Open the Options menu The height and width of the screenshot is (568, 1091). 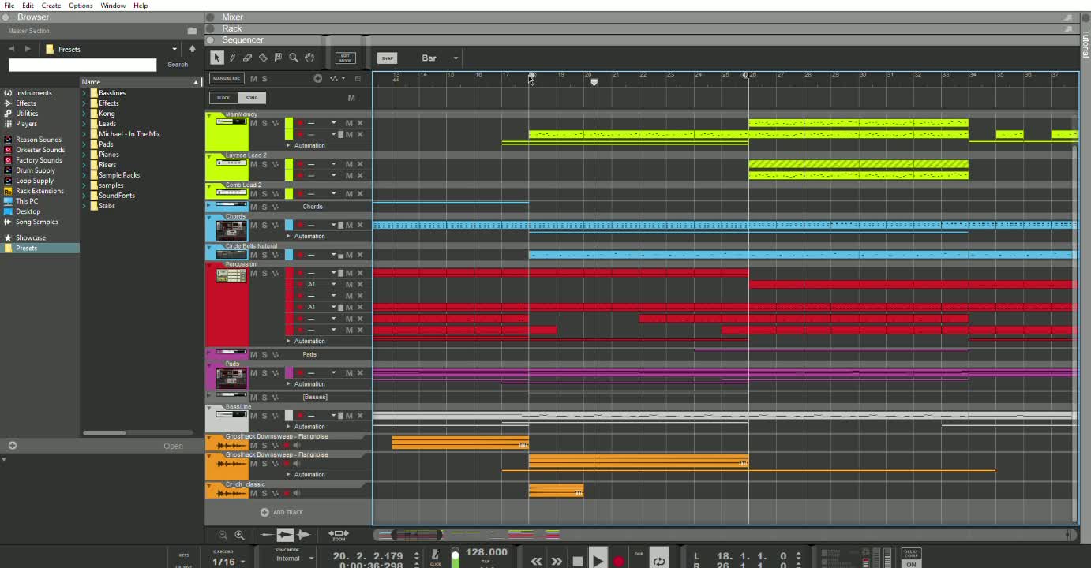coord(81,6)
